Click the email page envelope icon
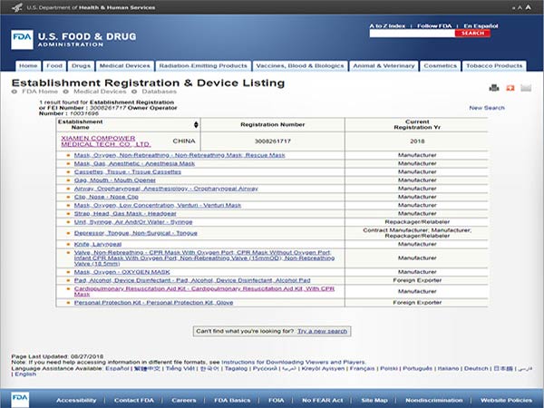The height and width of the screenshot is (408, 544). tap(525, 88)
